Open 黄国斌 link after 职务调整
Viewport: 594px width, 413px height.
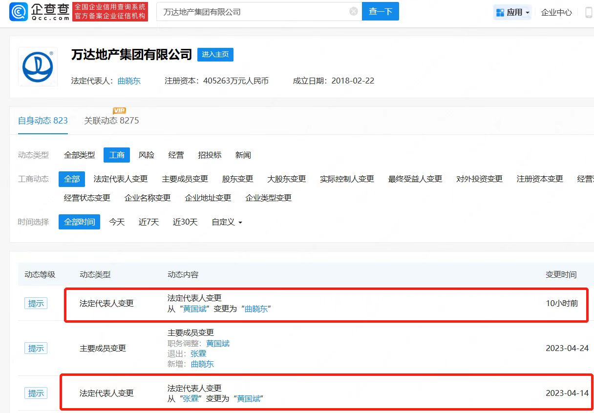[218, 344]
